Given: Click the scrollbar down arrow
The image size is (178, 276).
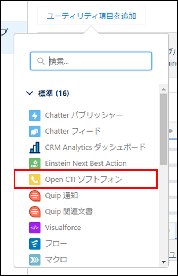Looking at the screenshot, I should [164, 262].
